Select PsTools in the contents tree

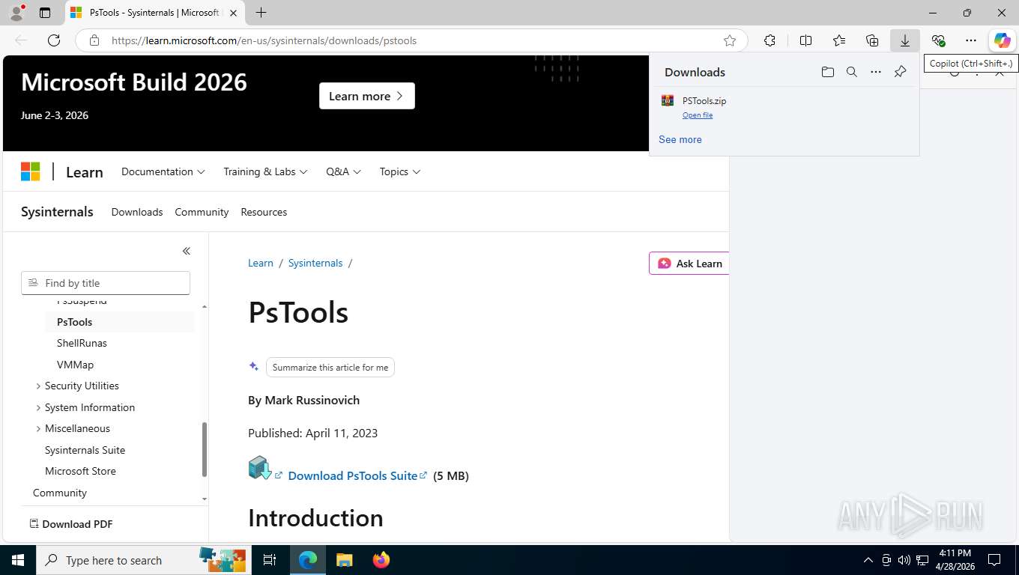pos(120,322)
